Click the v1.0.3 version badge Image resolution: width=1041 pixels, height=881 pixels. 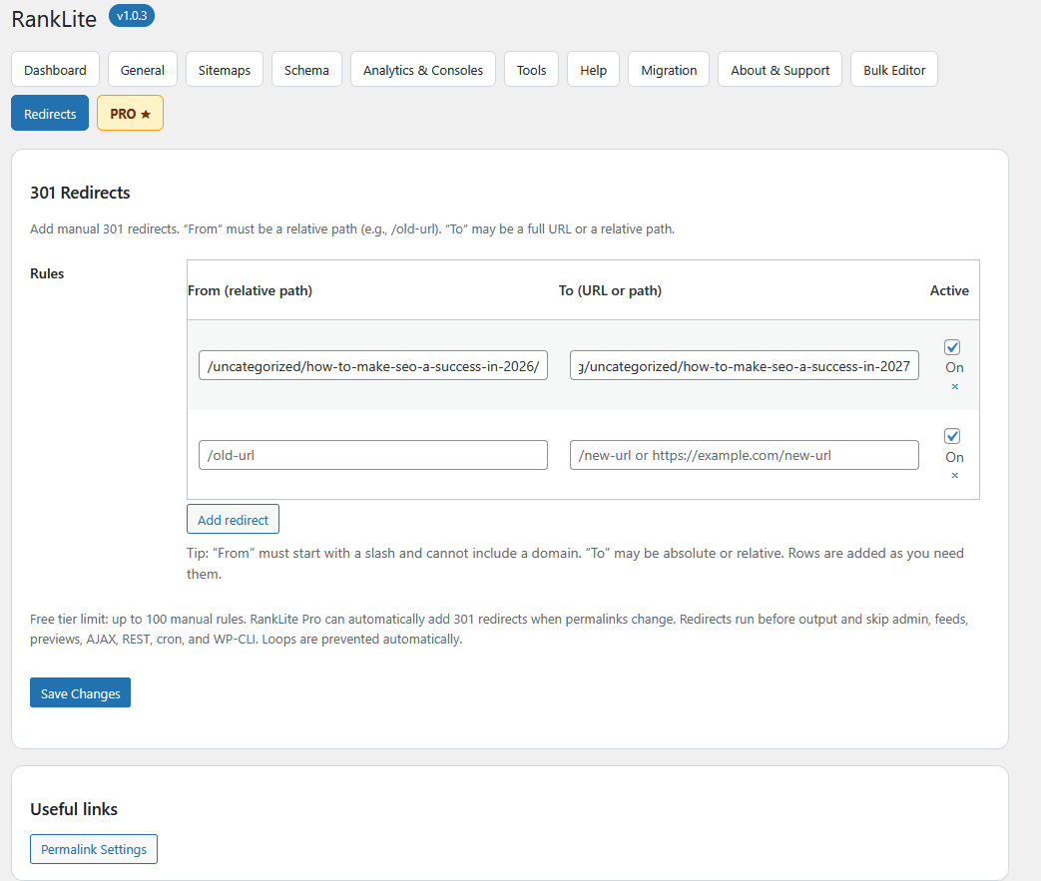click(132, 16)
